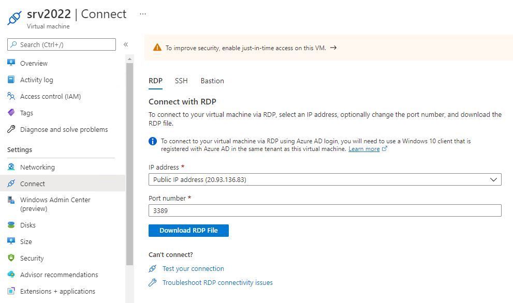Click the Settings section label
513x303 pixels.
pyautogui.click(x=20, y=150)
